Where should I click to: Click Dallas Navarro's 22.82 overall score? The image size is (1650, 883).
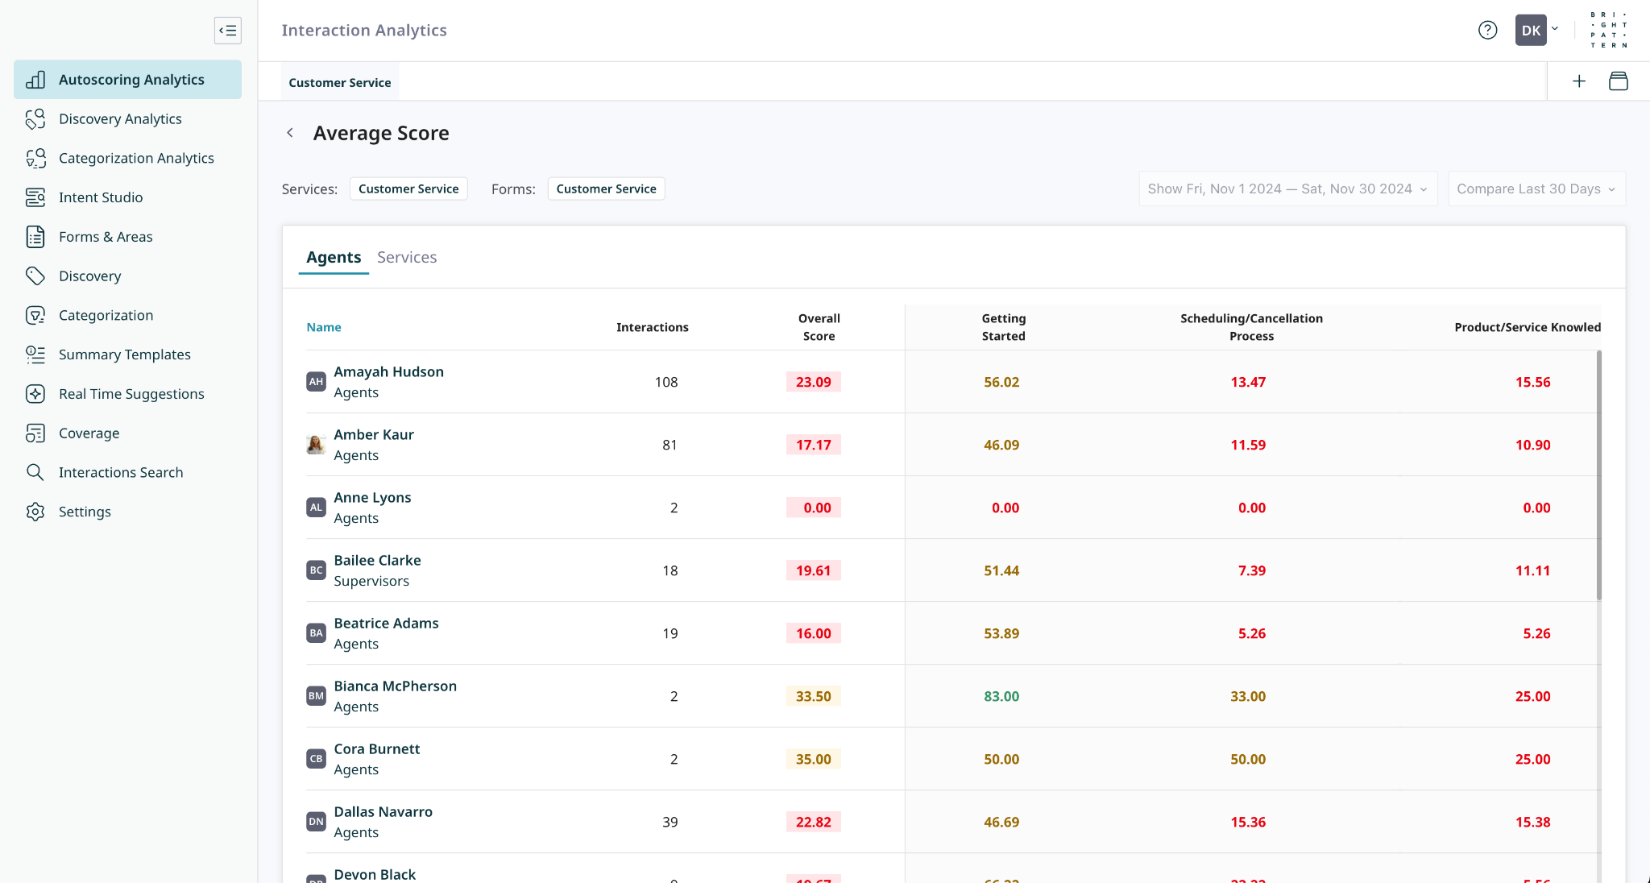[814, 822]
